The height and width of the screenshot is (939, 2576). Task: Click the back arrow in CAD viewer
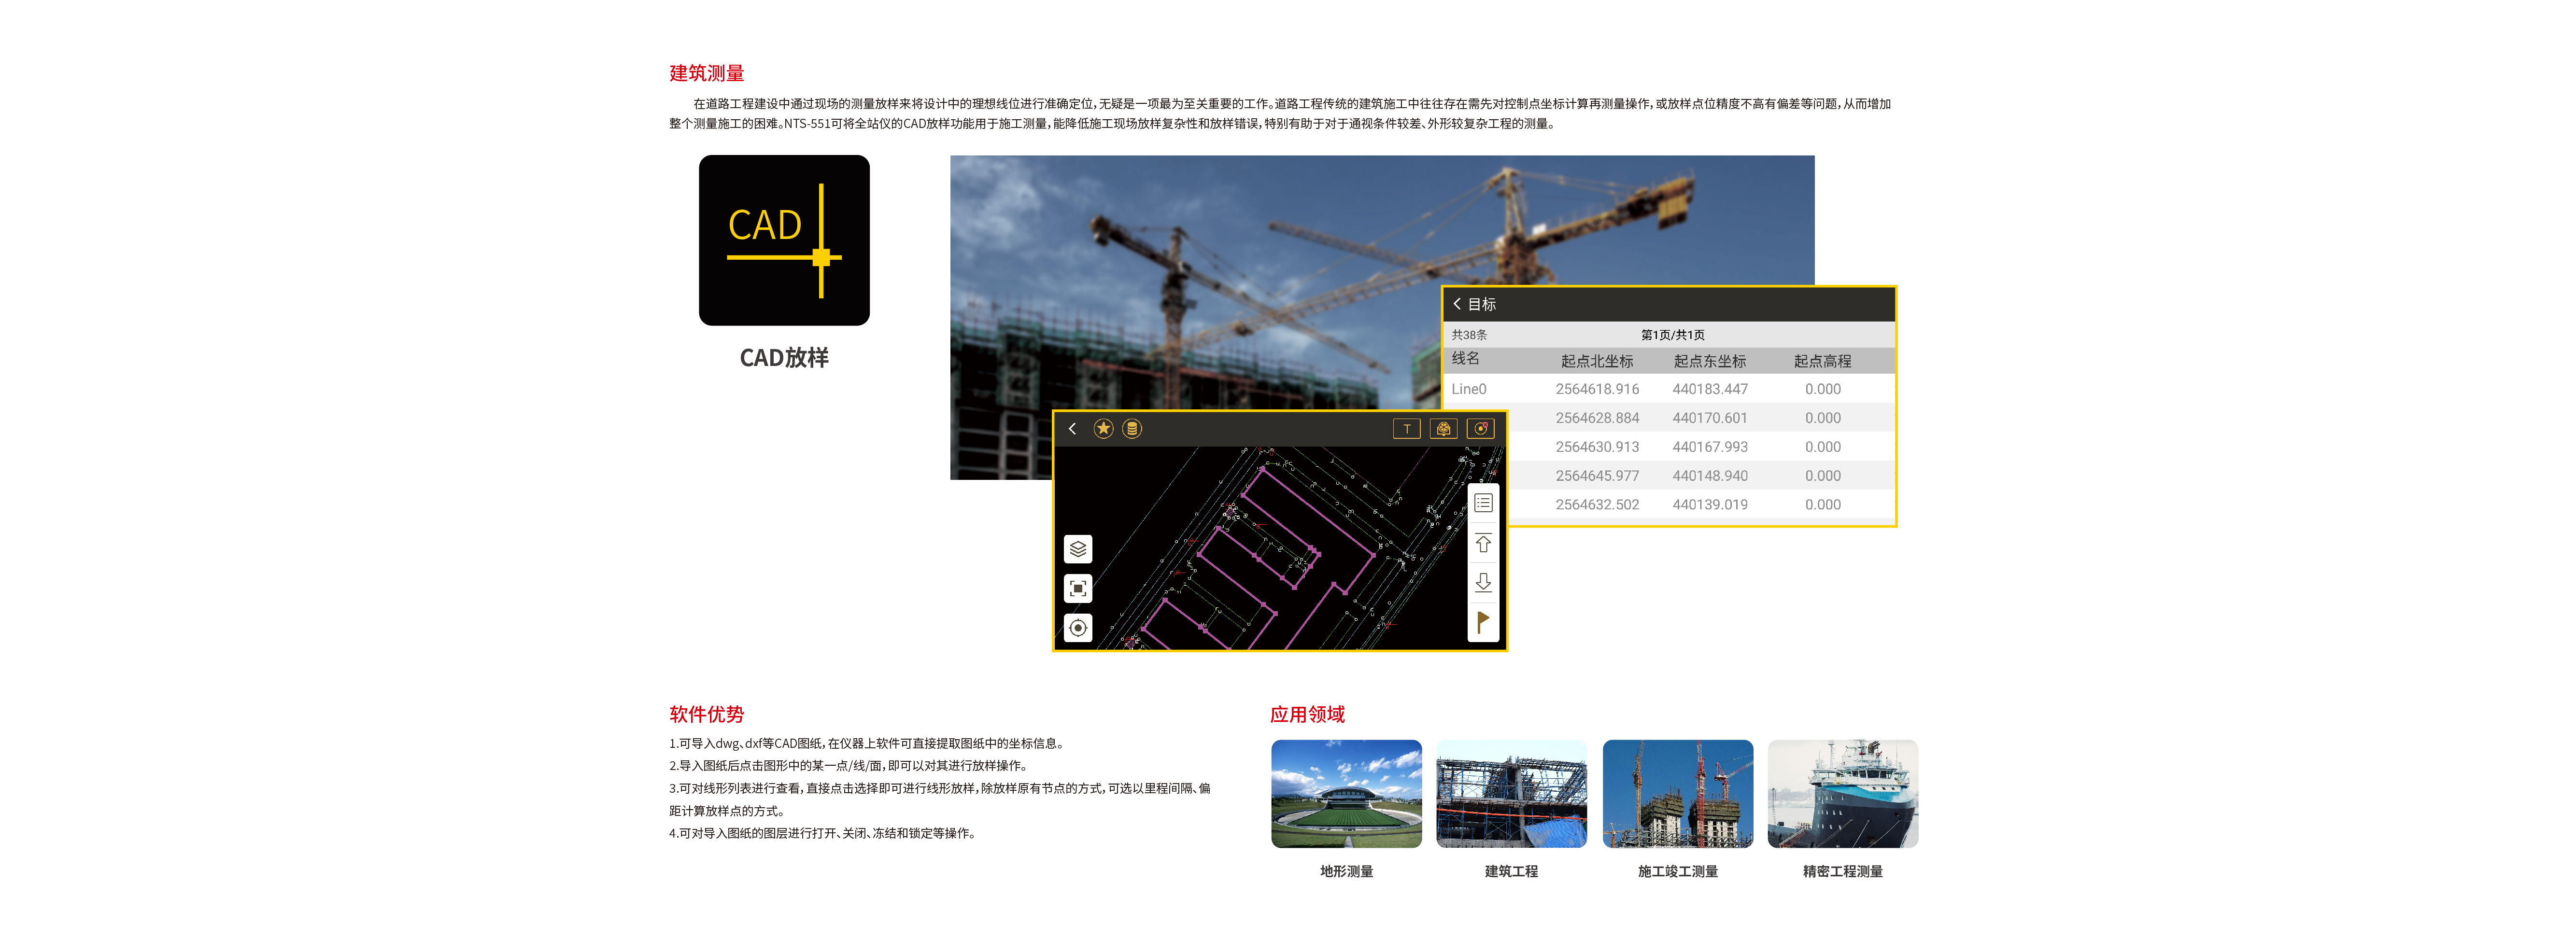(1072, 429)
